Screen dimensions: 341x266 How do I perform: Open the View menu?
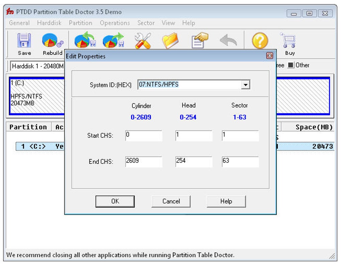tap(168, 23)
